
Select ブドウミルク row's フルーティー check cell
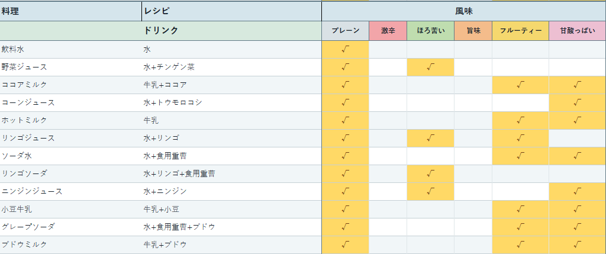coord(521,245)
